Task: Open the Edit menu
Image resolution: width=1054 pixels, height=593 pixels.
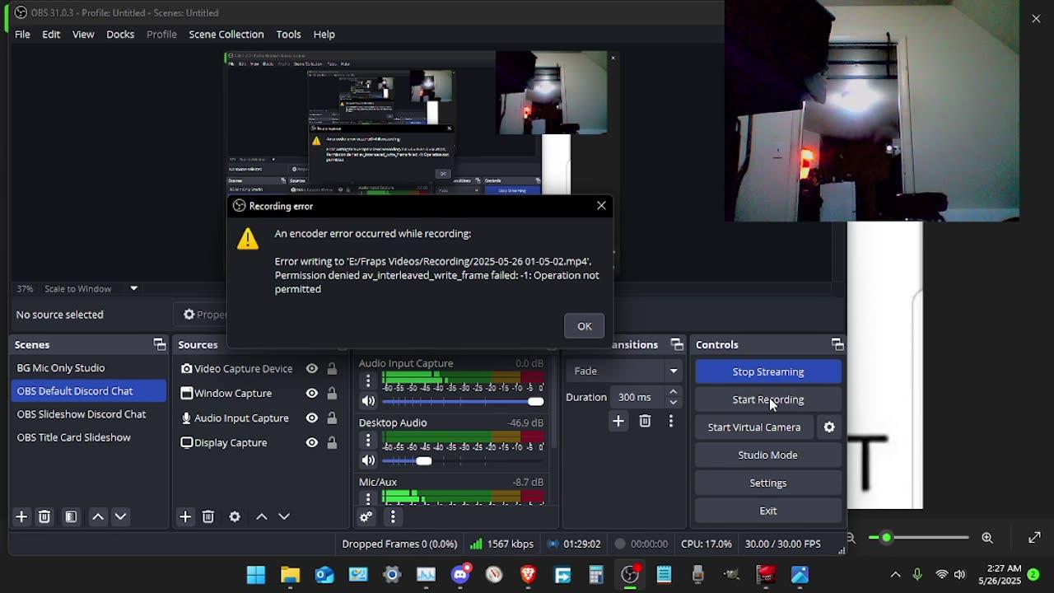Action: 51,35
